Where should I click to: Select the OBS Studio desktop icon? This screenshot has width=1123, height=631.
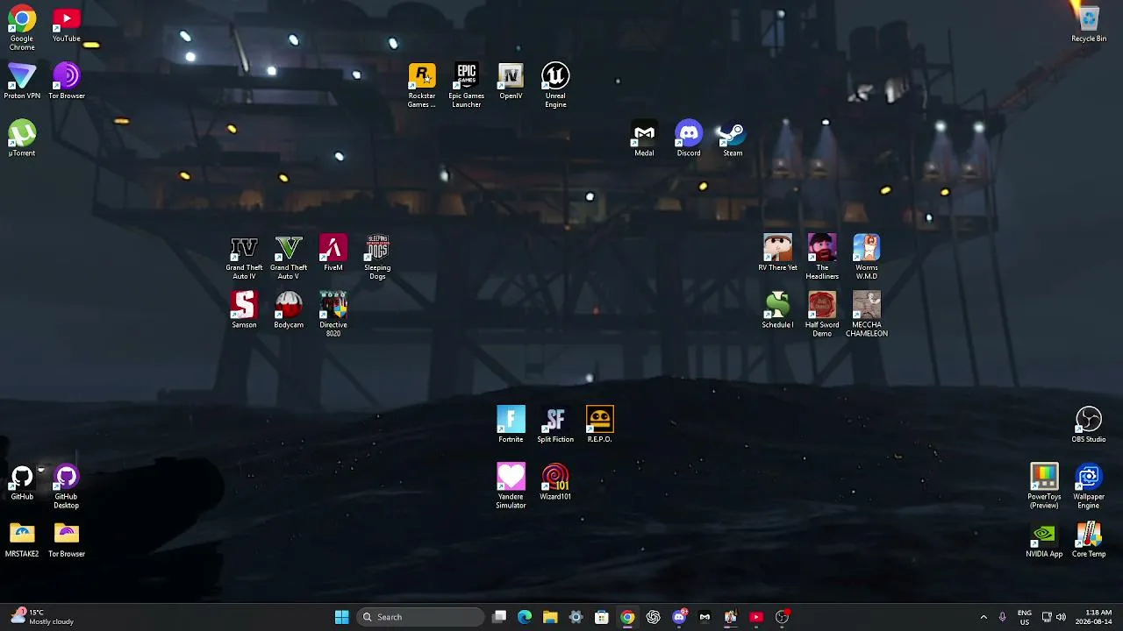coord(1089,425)
